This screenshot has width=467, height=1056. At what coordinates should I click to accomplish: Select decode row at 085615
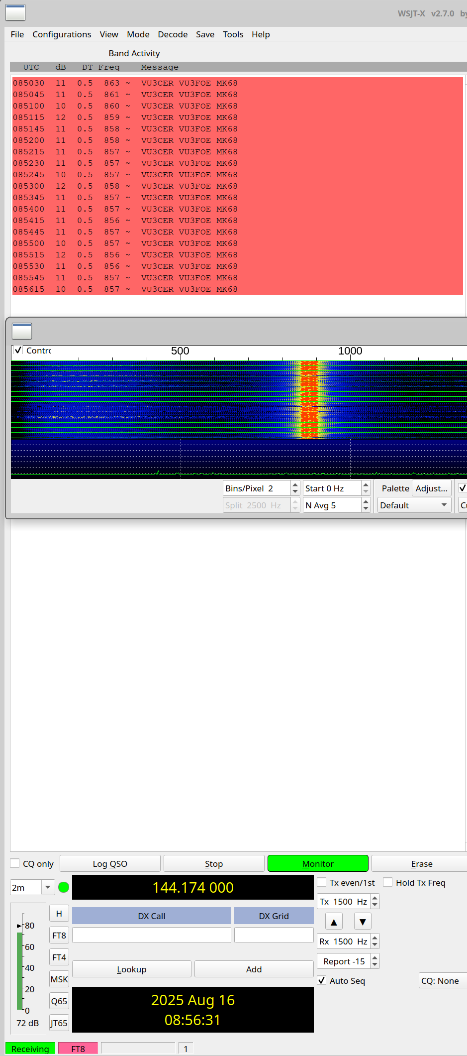238,289
